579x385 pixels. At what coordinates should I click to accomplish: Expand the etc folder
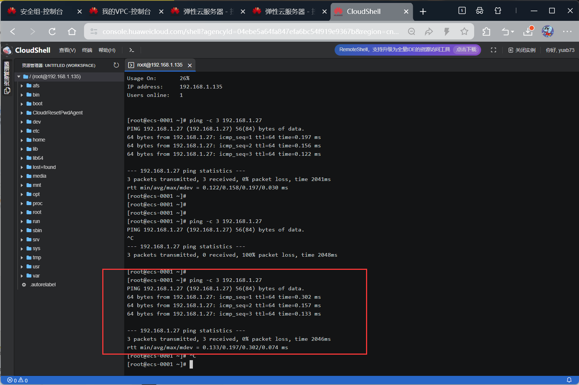click(x=22, y=131)
